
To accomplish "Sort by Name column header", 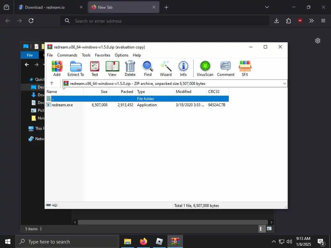I will (x=64, y=91).
